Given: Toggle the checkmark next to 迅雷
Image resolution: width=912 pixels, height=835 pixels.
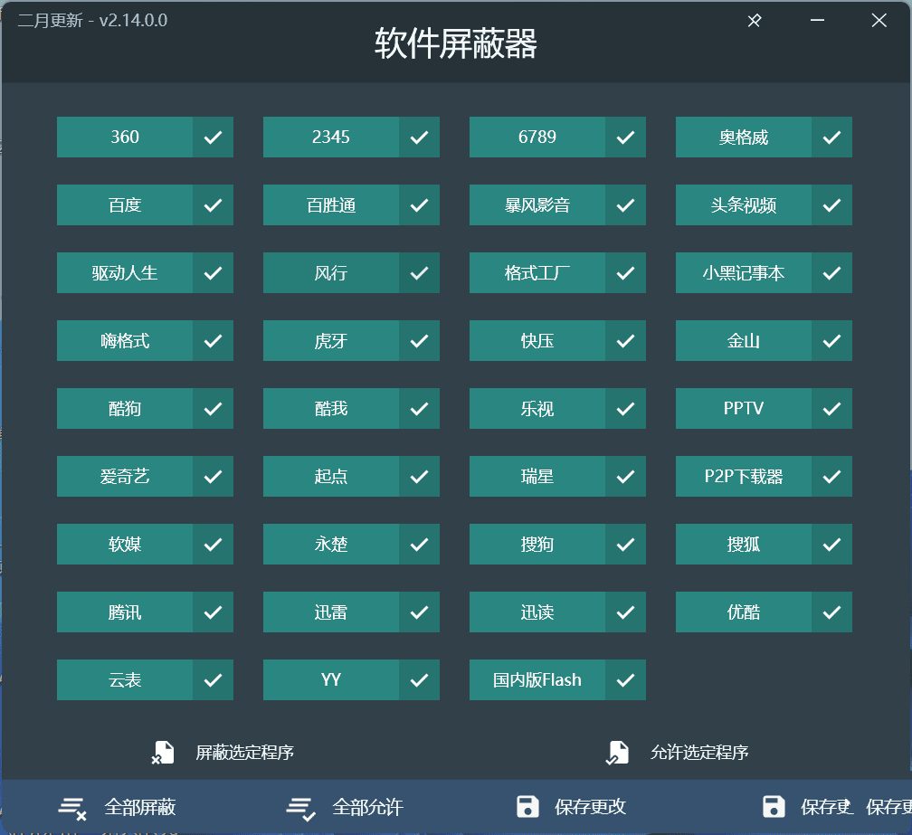Looking at the screenshot, I should click(419, 612).
